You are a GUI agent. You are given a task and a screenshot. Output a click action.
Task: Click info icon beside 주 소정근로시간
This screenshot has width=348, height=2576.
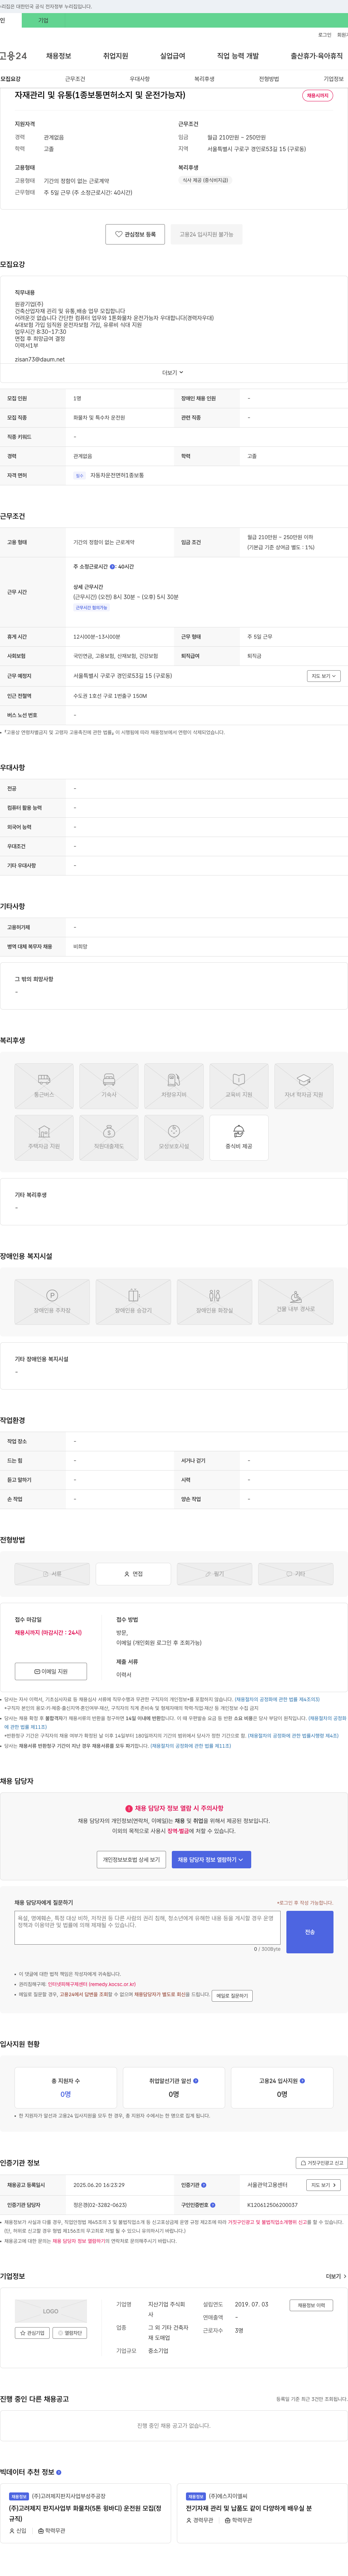tap(113, 567)
